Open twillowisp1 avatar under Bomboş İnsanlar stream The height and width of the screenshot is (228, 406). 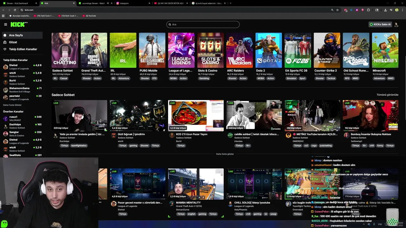click(346, 135)
